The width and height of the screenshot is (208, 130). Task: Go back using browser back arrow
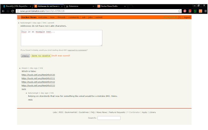[3, 11]
